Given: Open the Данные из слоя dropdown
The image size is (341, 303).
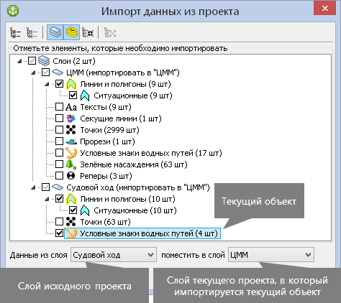Looking at the screenshot, I should point(114,255).
